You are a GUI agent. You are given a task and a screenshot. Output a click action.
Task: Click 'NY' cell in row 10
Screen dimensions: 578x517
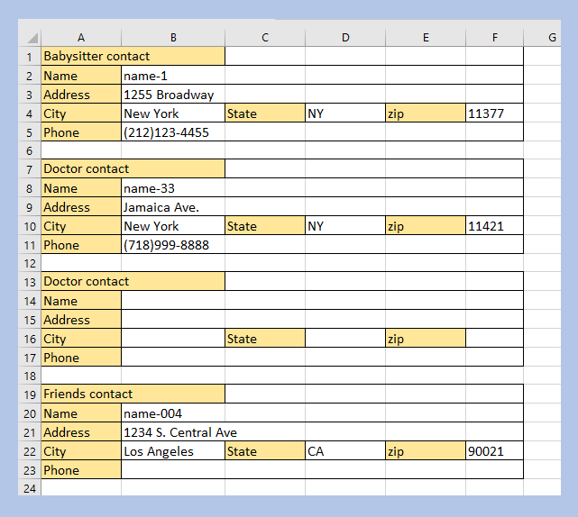pos(345,225)
